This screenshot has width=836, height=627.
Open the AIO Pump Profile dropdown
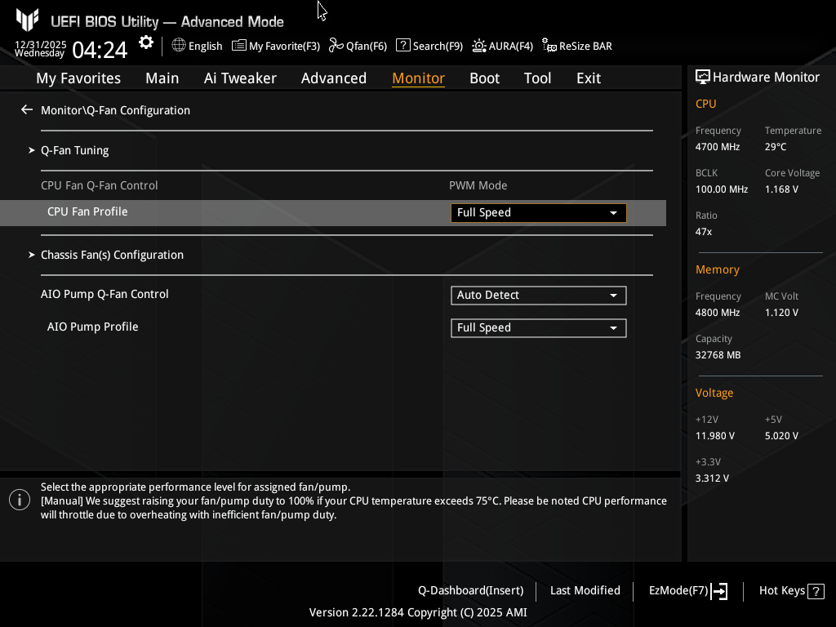tap(538, 328)
